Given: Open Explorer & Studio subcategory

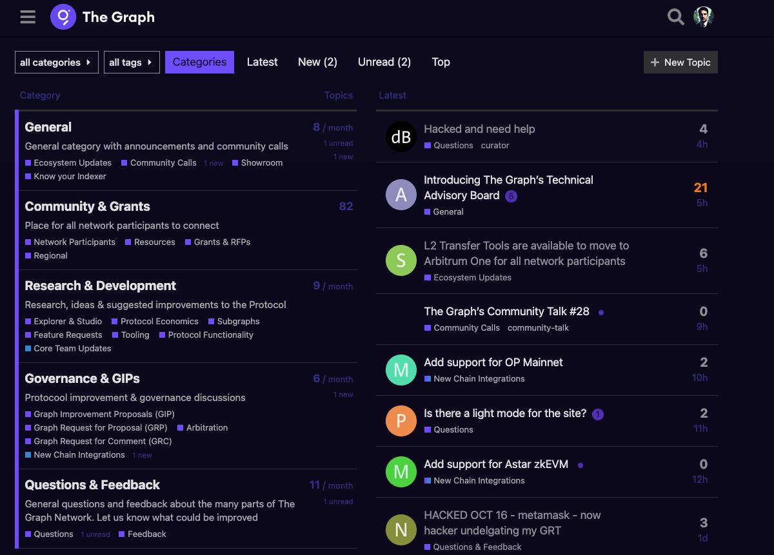Looking at the screenshot, I should (64, 322).
